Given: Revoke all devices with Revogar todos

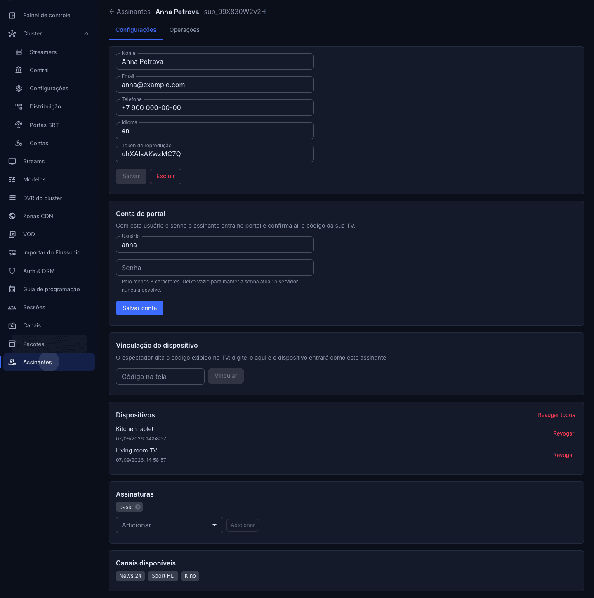Looking at the screenshot, I should 556,415.
